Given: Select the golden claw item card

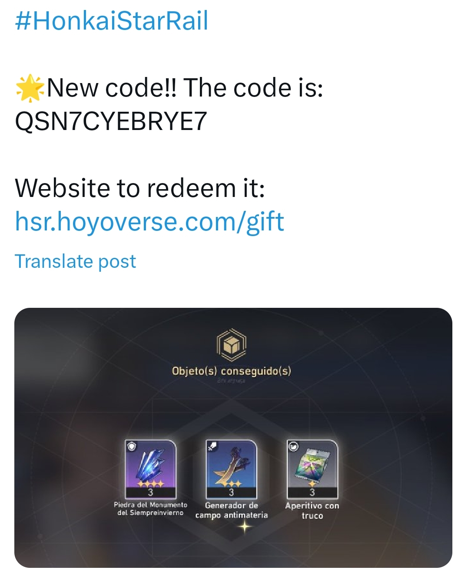Looking at the screenshot, I should pyautogui.click(x=231, y=469).
